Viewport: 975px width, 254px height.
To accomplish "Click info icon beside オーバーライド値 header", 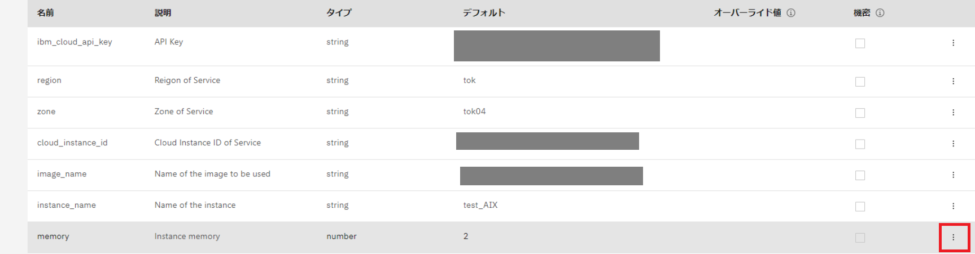I will tap(791, 13).
